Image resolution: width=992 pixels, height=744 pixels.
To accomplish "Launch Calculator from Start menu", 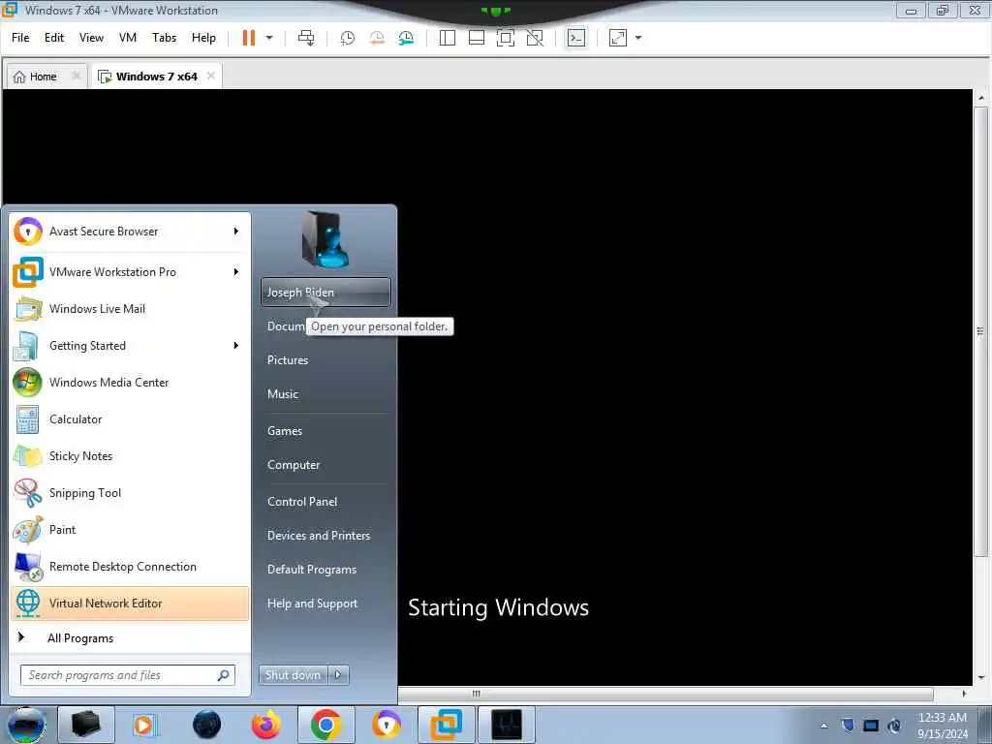I will click(x=130, y=418).
